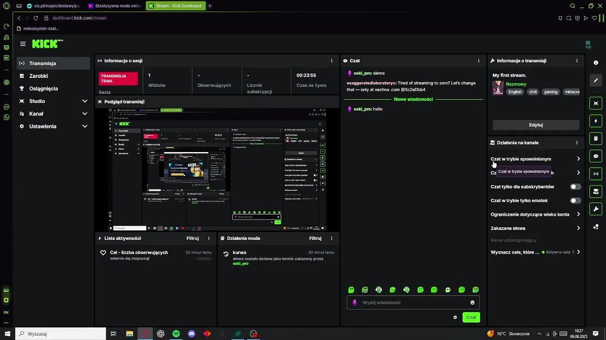The height and width of the screenshot is (340, 606).
Task: Toggle the wrench widget icon in sidebar
Action: 596,209
